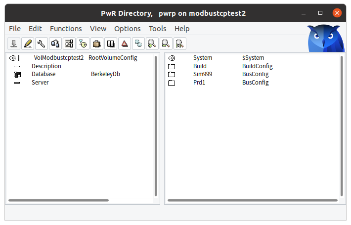This screenshot has width=351, height=225.
Task: Expand the Prd1 BusConfig folder
Action: pyautogui.click(x=172, y=83)
